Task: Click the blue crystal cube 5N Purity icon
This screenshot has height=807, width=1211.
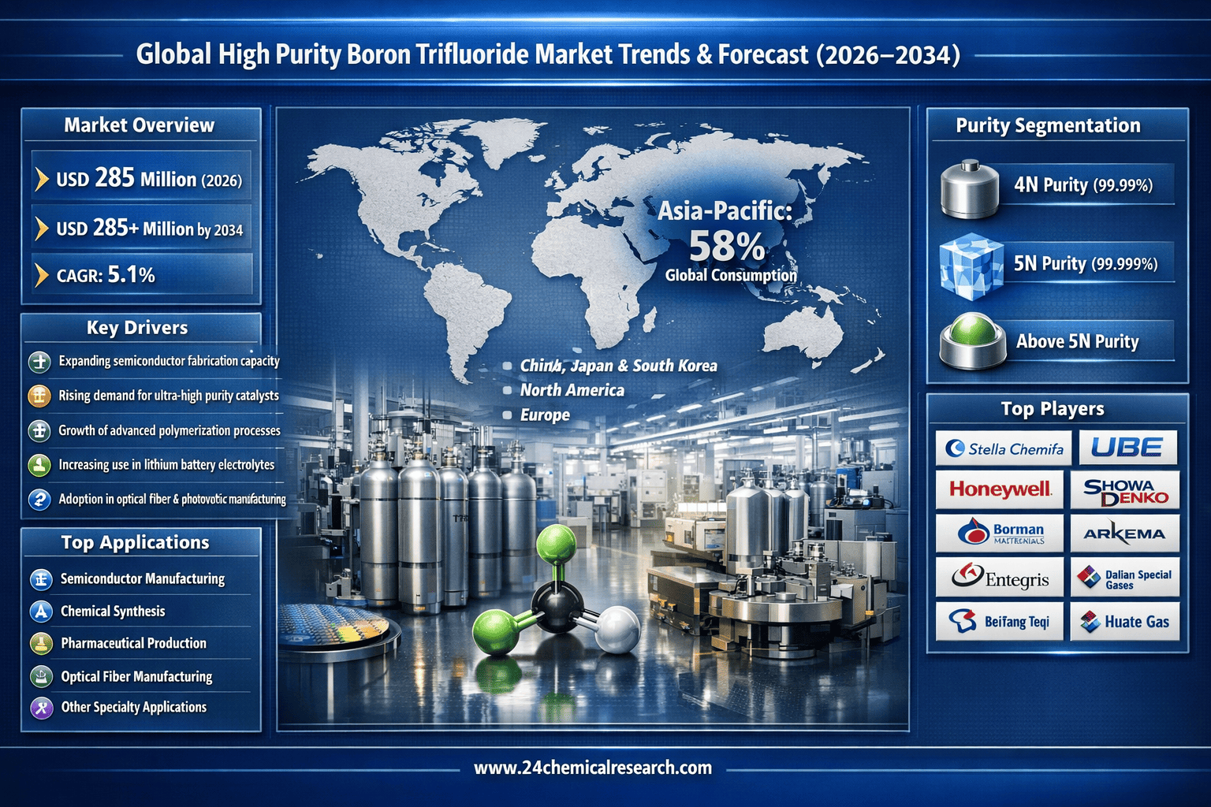Action: coord(971,266)
